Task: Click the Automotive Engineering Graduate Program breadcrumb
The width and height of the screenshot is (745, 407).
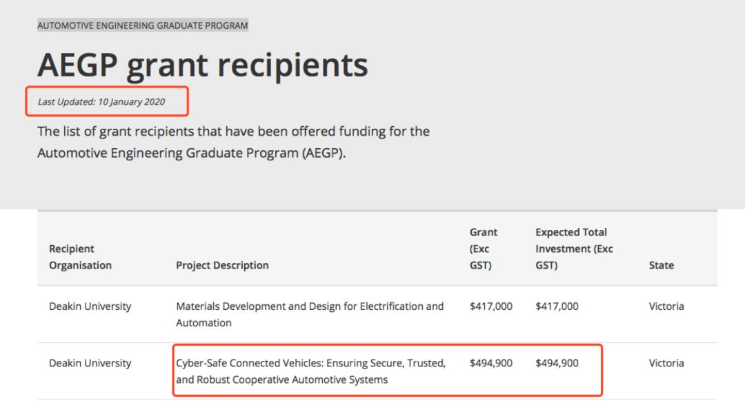Action: tap(142, 25)
